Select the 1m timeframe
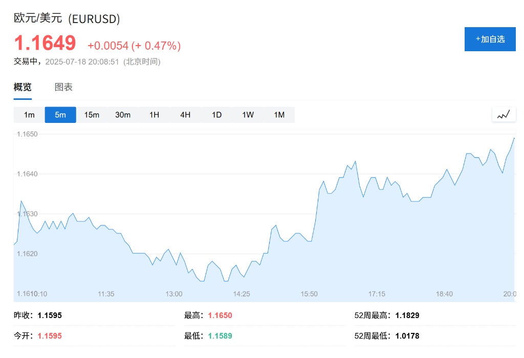 point(29,115)
